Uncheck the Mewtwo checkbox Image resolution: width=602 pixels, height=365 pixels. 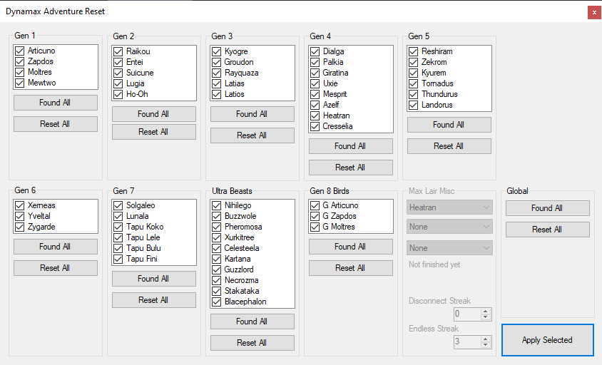pos(19,83)
